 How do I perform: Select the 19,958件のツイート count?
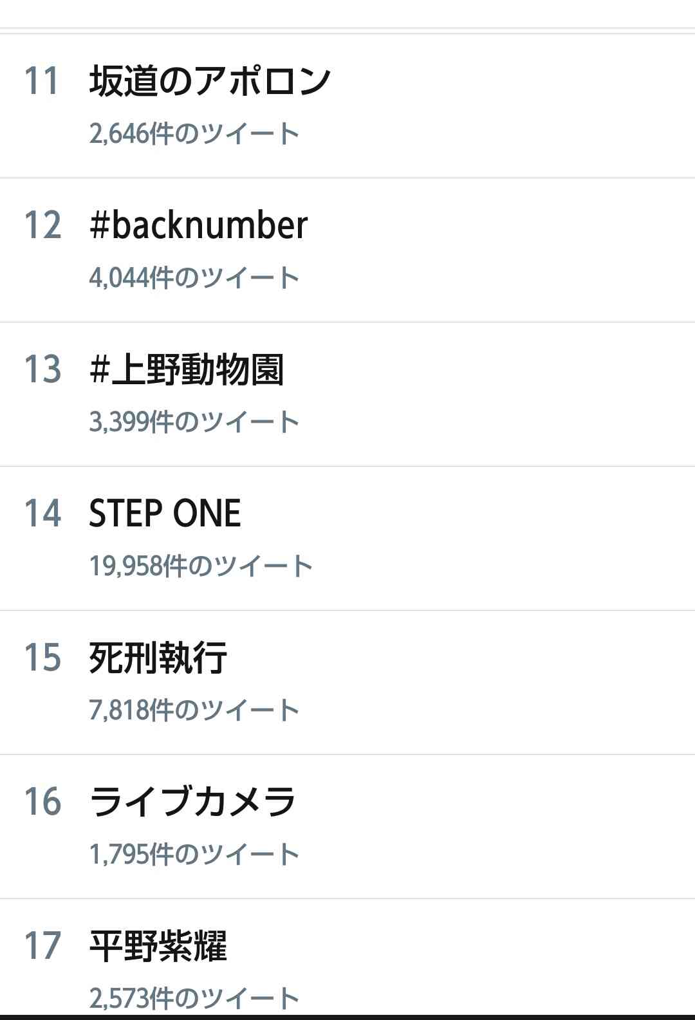pos(201,566)
